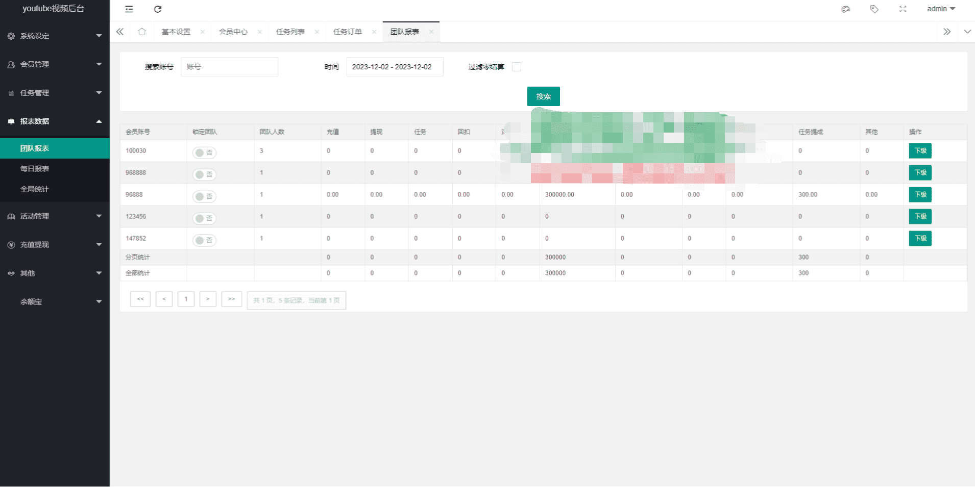Expand the 系统设定 sidebar menu
This screenshot has height=487, width=975.
click(x=55, y=36)
